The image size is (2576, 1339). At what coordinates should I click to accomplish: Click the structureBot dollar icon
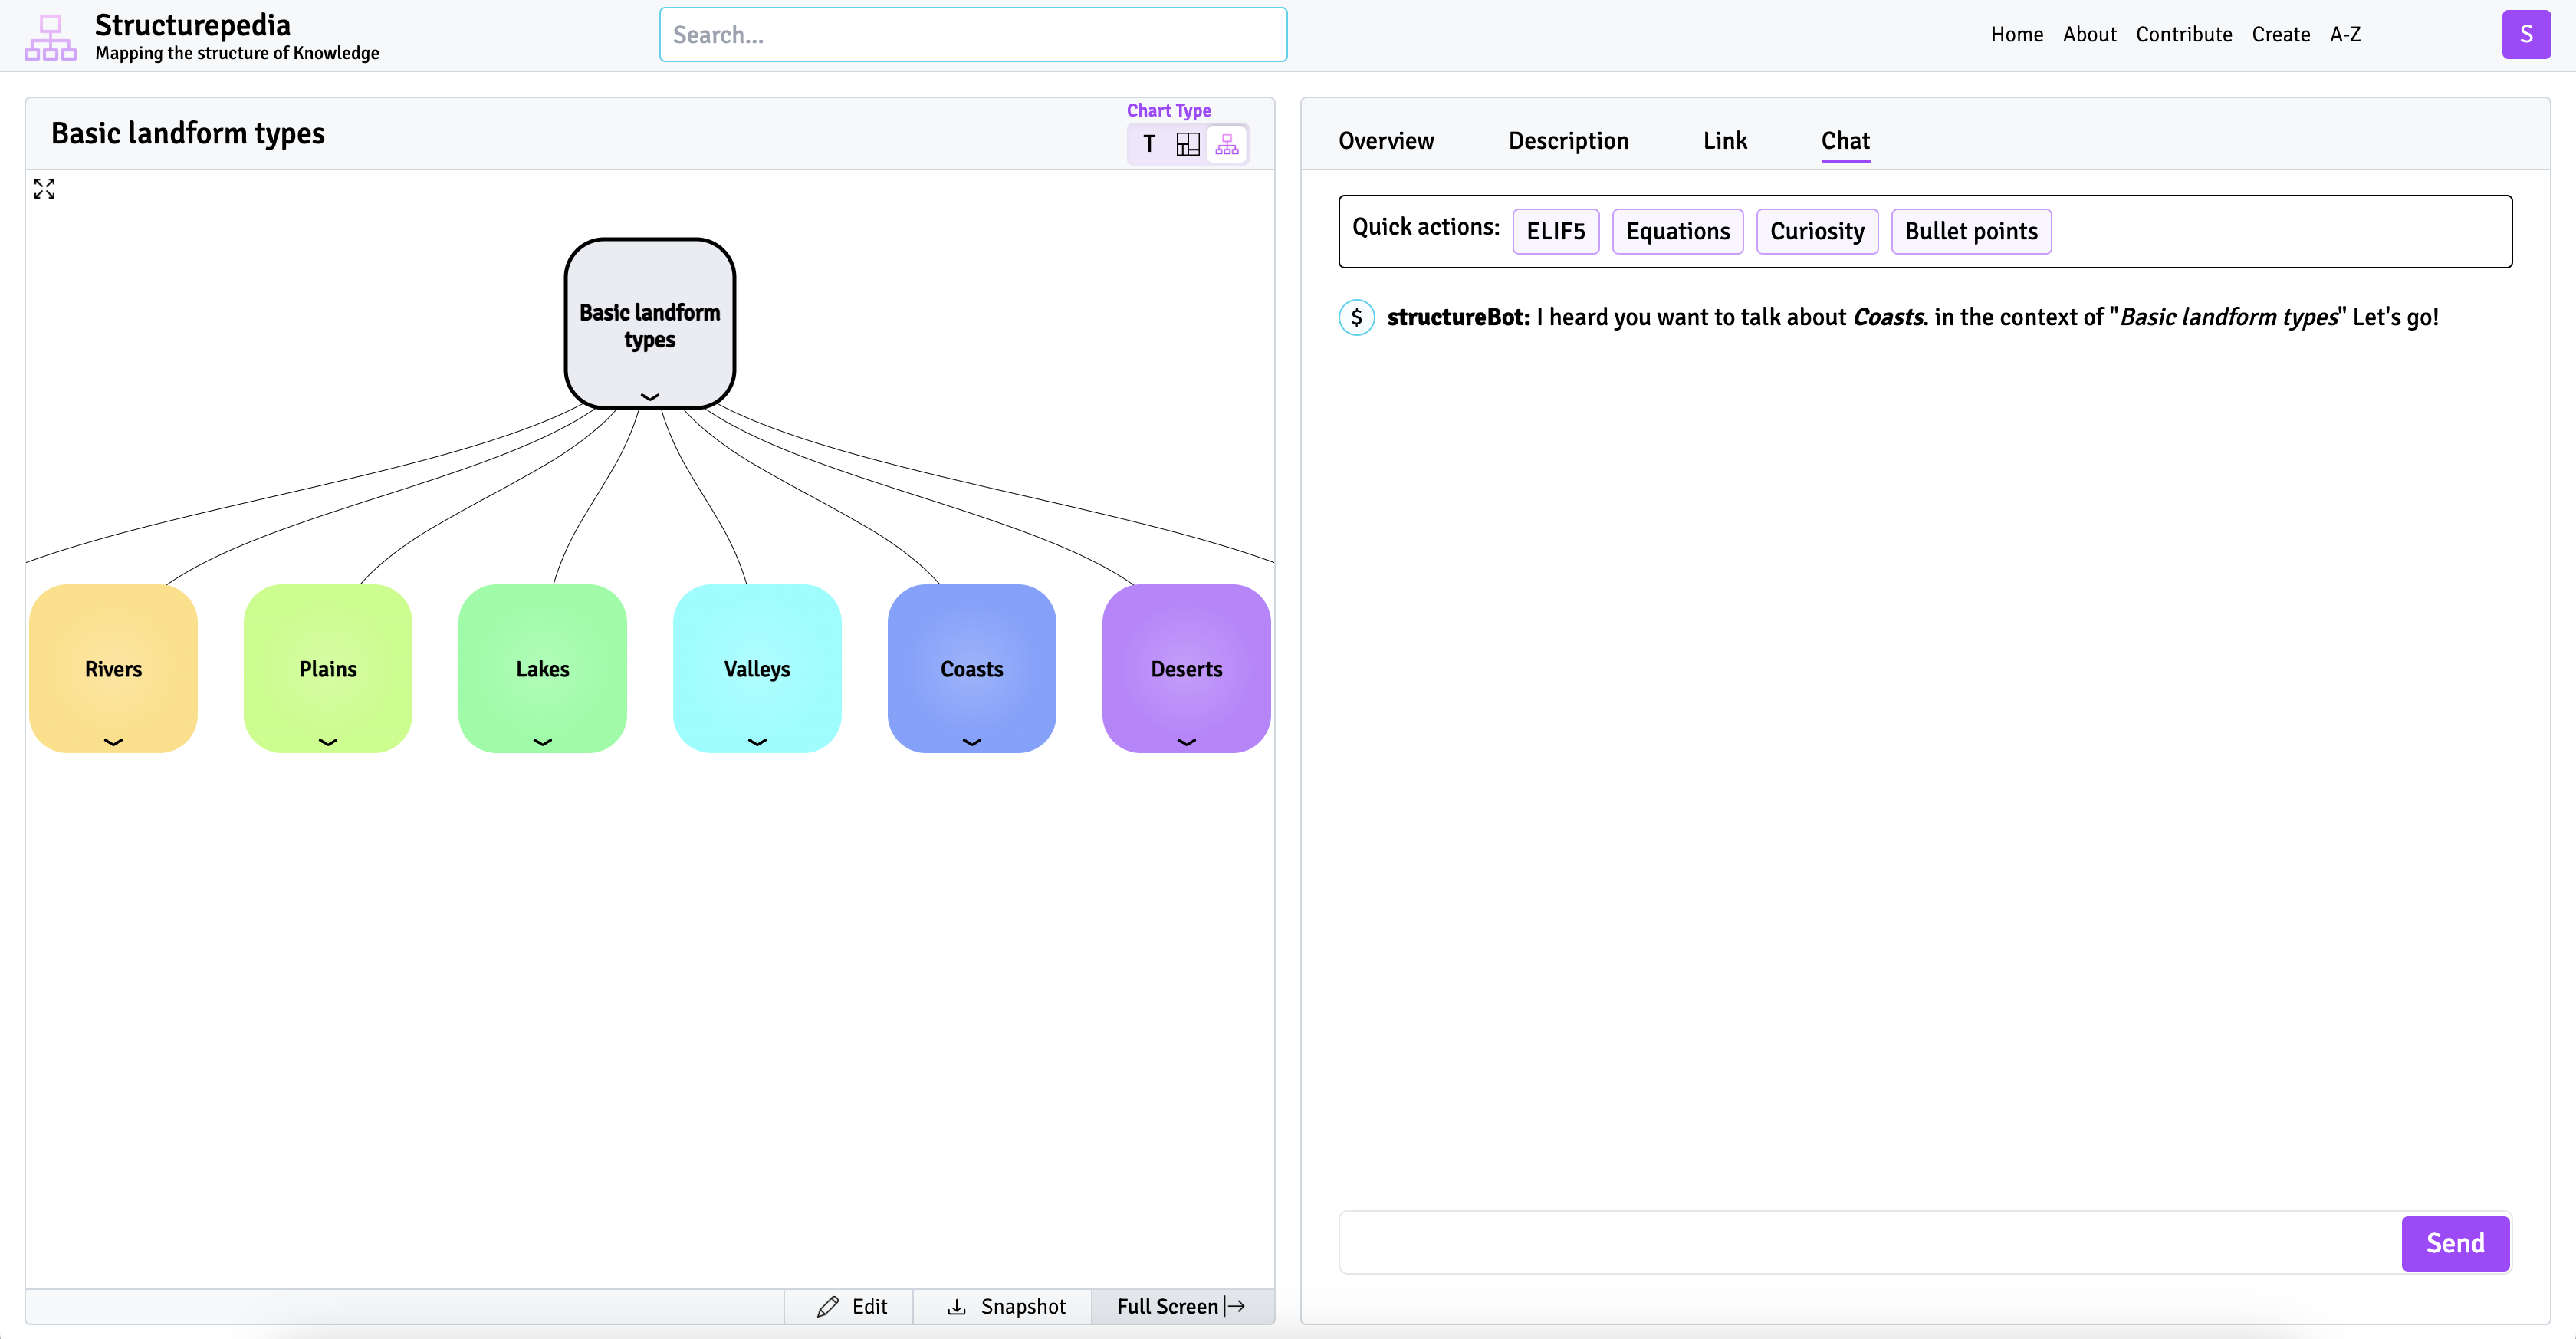click(x=1356, y=318)
